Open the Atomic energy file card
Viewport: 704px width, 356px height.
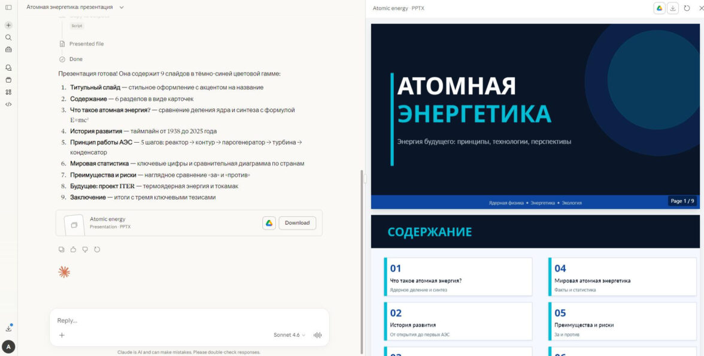tap(189, 223)
